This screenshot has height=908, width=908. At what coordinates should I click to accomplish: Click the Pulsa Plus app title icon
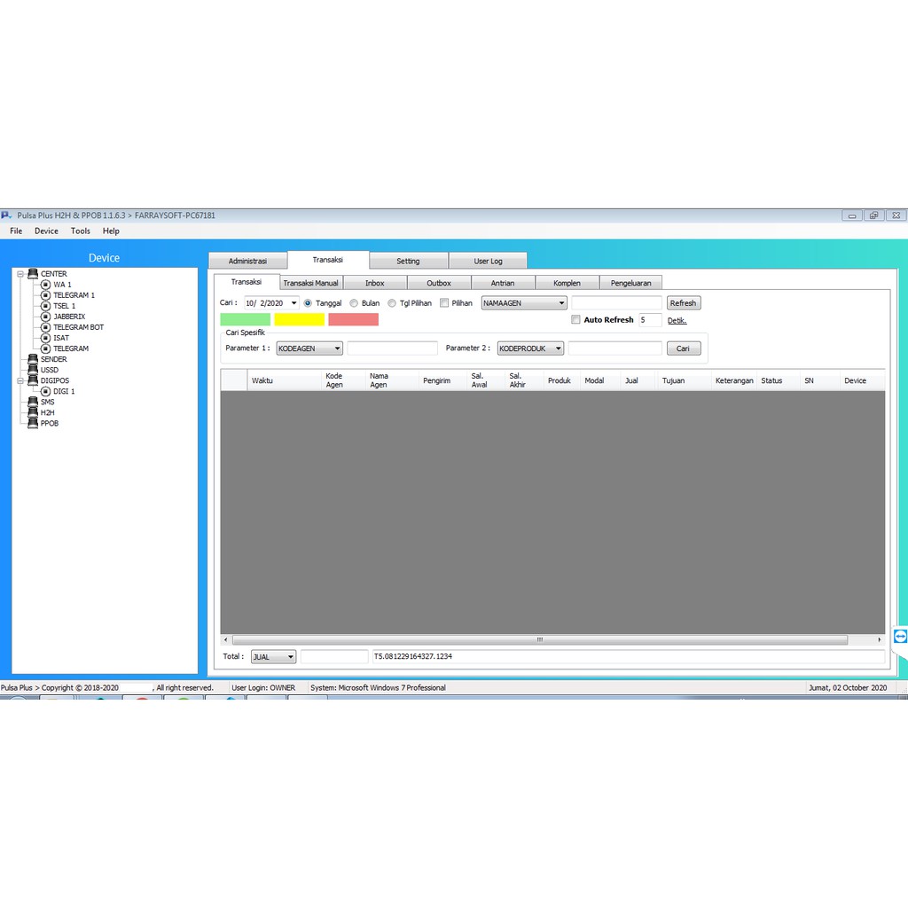pos(6,215)
